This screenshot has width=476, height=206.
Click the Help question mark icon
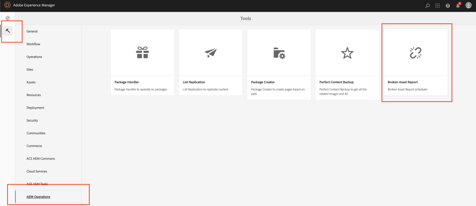[448, 6]
